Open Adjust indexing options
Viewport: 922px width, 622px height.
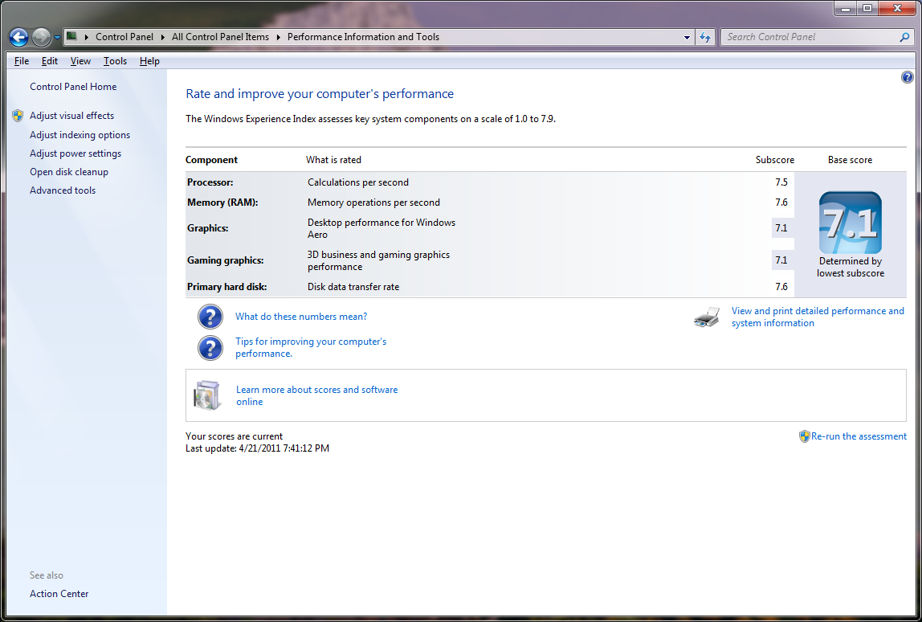(x=80, y=135)
